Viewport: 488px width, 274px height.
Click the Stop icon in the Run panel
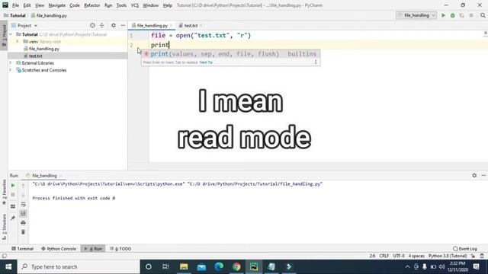[x=13, y=195]
